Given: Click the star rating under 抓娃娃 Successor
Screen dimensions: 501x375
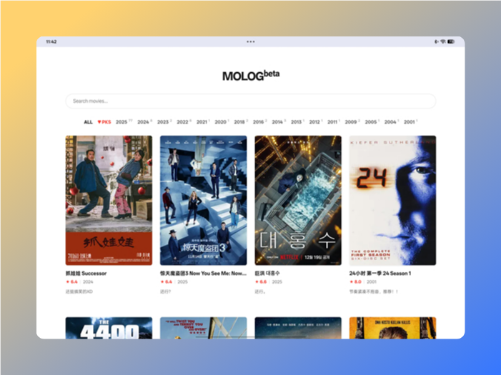Looking at the screenshot, I should click(71, 281).
